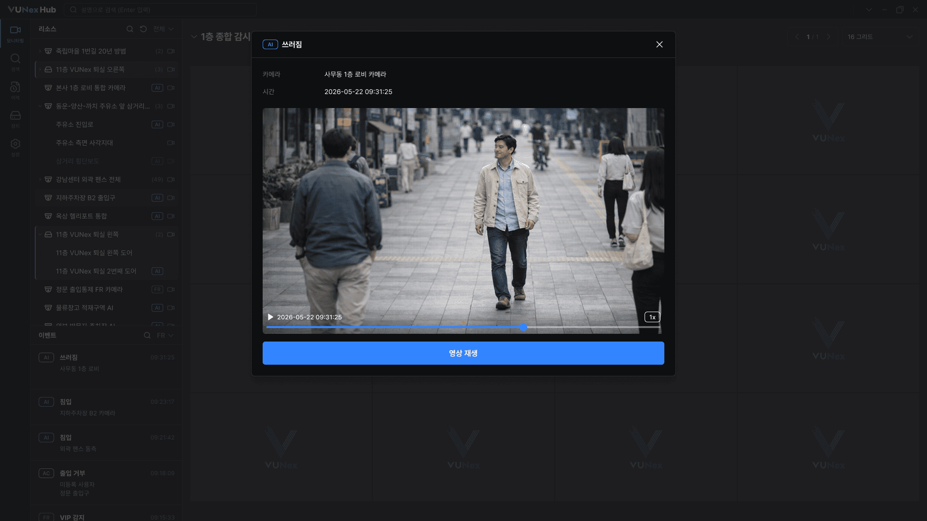This screenshot has width=927, height=521.
Task: Change playback speed with the 1x button
Action: pos(652,317)
